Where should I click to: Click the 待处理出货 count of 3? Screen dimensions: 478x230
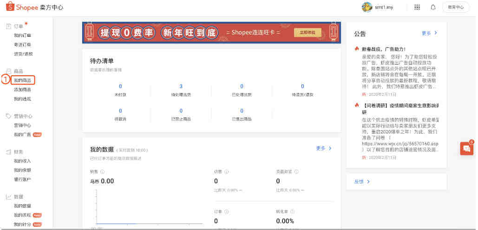pyautogui.click(x=181, y=86)
